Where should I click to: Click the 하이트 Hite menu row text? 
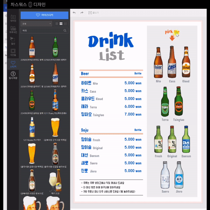click(x=90, y=83)
